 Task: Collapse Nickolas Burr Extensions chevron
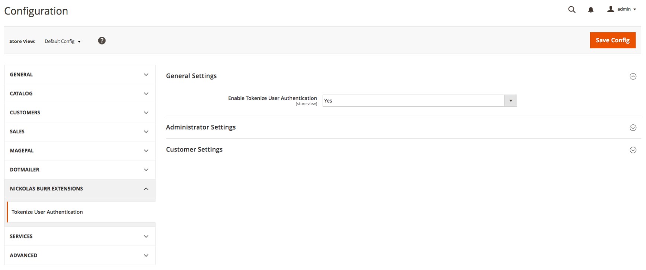(x=146, y=189)
